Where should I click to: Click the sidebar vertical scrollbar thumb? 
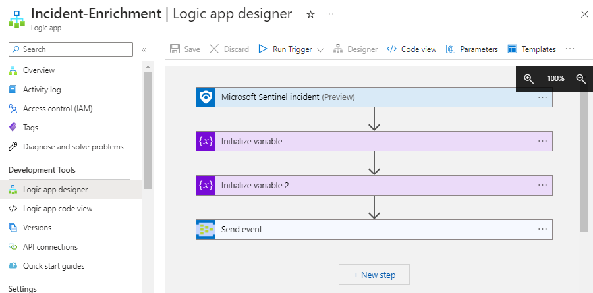tap(148, 130)
